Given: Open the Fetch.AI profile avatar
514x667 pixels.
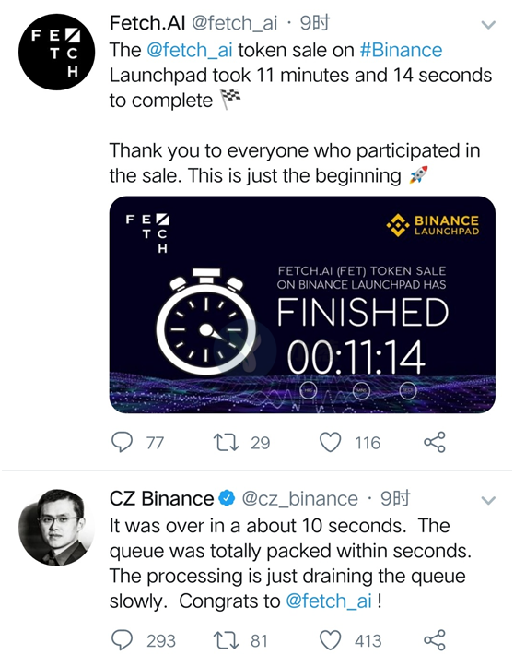Looking at the screenshot, I should (x=56, y=52).
